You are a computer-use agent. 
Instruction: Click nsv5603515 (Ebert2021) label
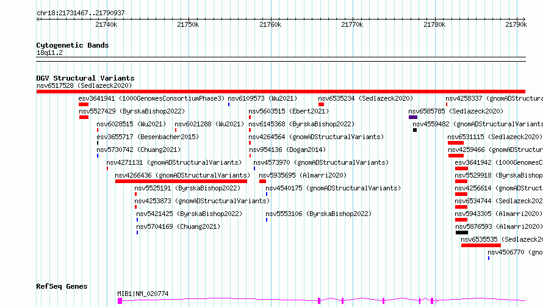tap(289, 111)
